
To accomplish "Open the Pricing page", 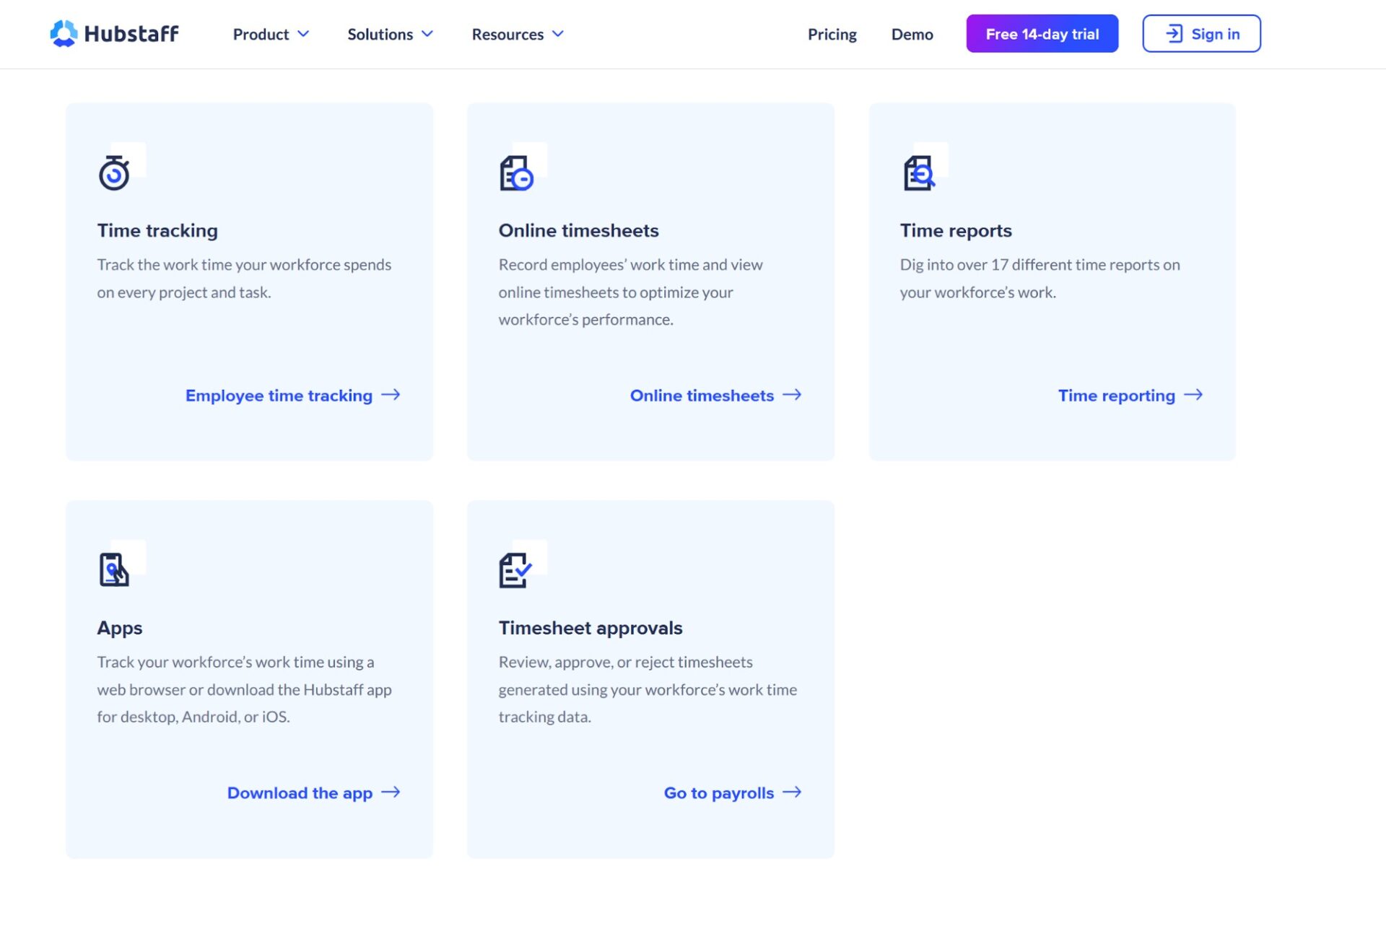I will coord(832,34).
